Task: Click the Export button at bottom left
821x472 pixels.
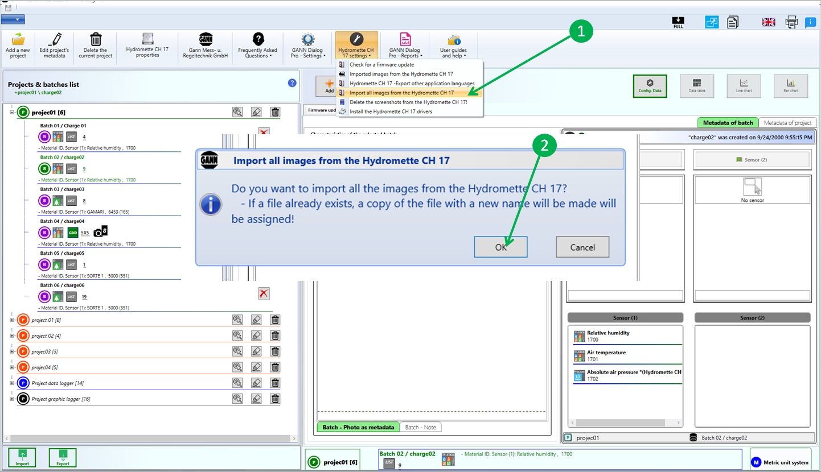Action: tap(63, 457)
